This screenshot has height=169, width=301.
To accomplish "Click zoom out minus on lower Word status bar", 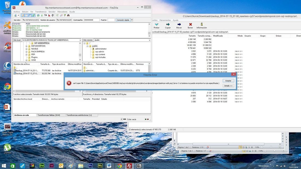I will pyautogui.click(x=265, y=151).
